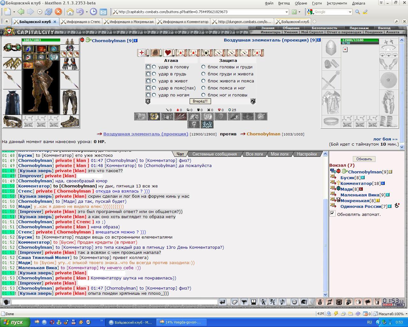The height and width of the screenshot is (327, 408).
Task: Click the chat message input field
Action: tap(114, 302)
